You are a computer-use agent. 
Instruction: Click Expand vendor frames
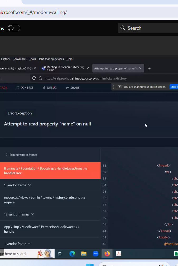[x=22, y=155]
